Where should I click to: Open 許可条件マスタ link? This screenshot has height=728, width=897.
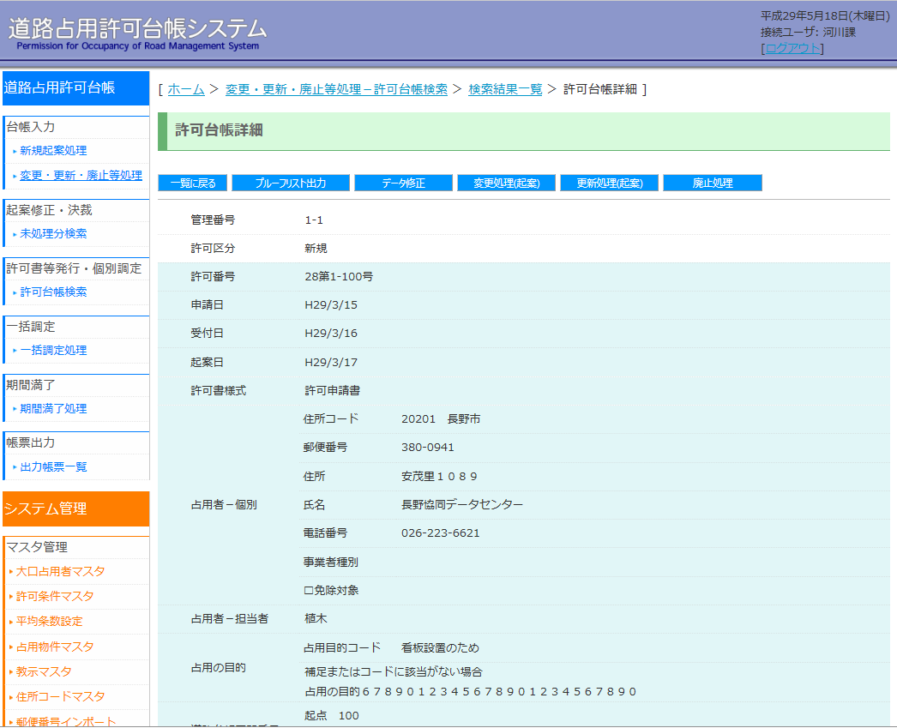[55, 597]
